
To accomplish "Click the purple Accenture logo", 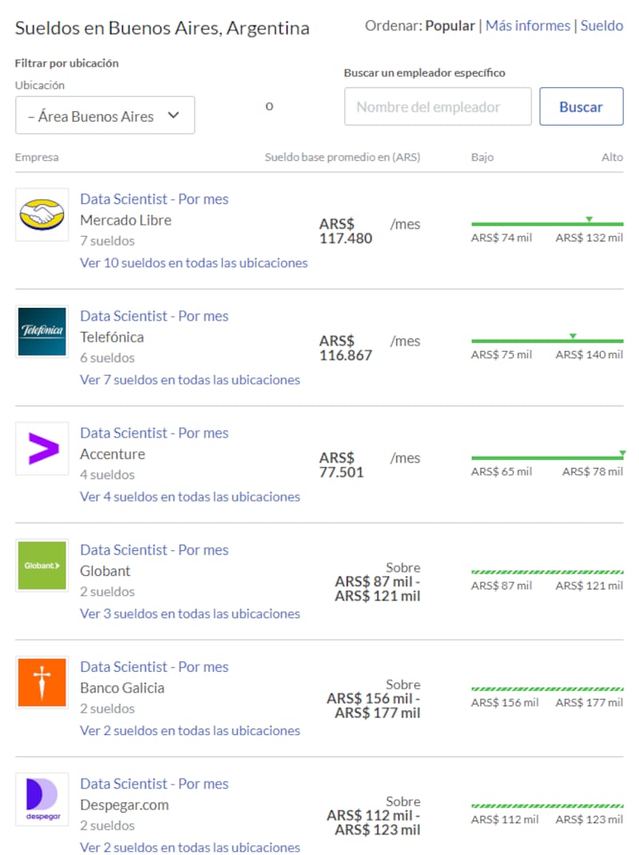I will [42, 449].
